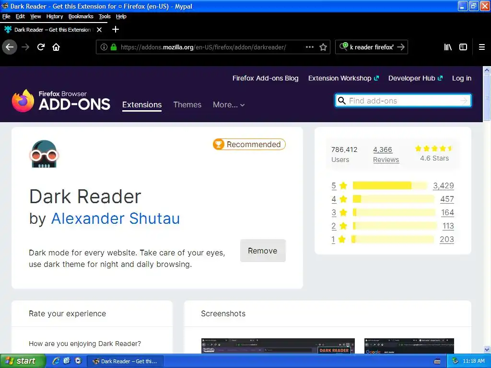491x368 pixels.
Task: View the 203 one-star reviews
Action: coord(447,240)
